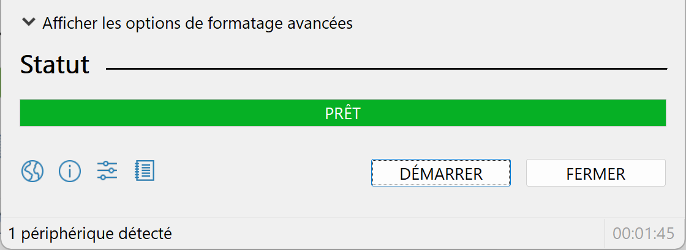Viewport: 686px width, 250px height.
Task: Open the About information icon
Action: pyautogui.click(x=70, y=172)
